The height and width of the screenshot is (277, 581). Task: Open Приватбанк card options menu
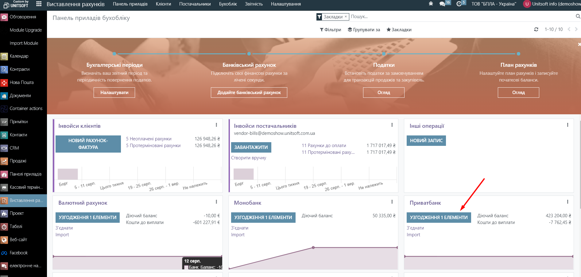(567, 202)
